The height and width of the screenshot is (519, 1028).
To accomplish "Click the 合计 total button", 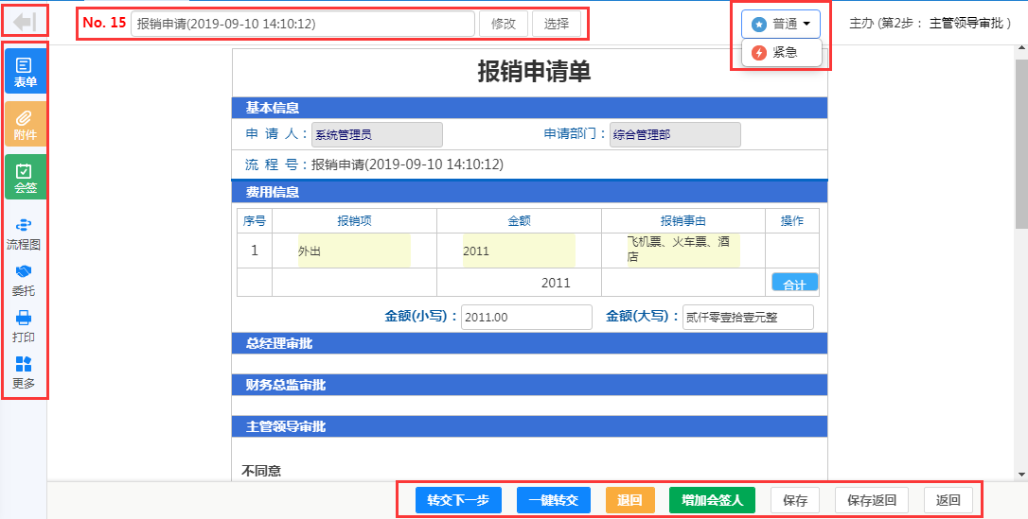I will point(794,284).
